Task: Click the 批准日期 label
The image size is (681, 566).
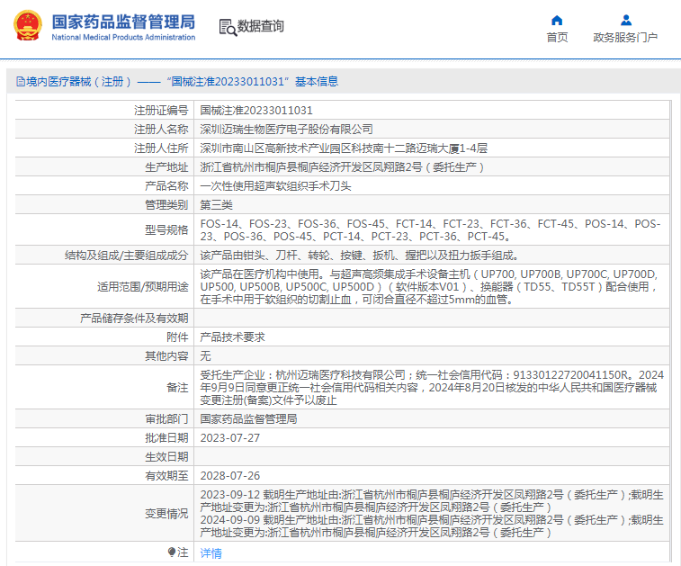Action: (x=166, y=438)
